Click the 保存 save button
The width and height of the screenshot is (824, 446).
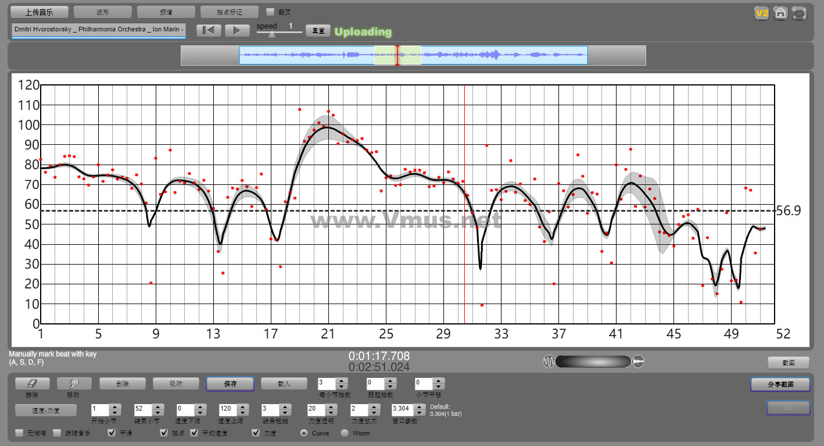pos(230,384)
